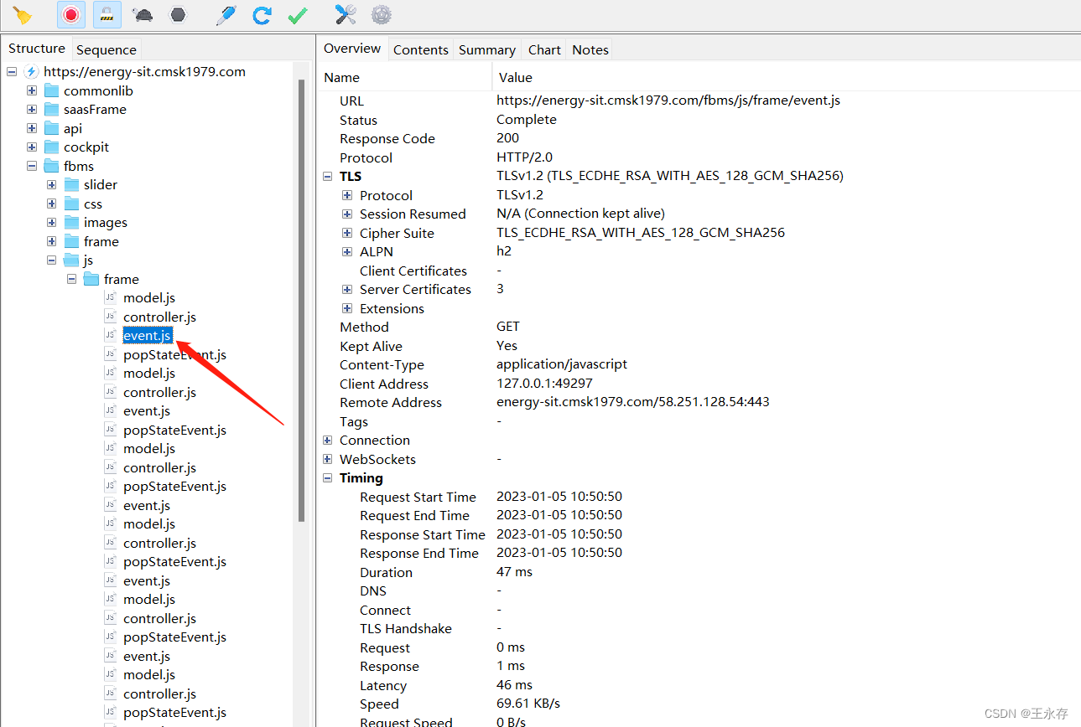Stop recording with the red record toggle

70,14
